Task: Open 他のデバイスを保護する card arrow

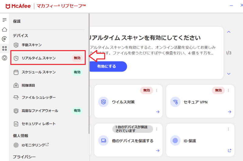Action: (158, 150)
